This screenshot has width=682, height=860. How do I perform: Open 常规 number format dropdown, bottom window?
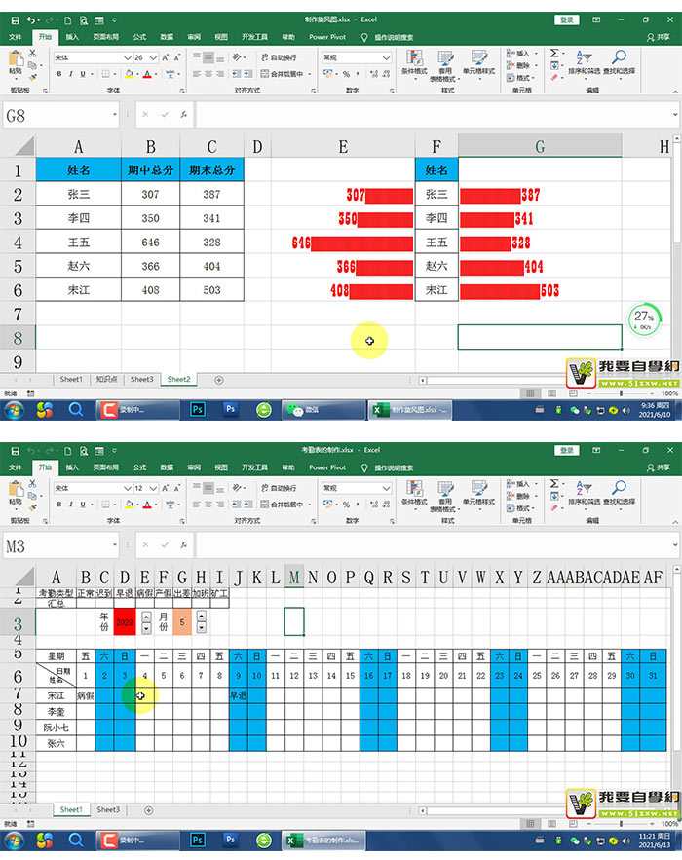[x=386, y=488]
